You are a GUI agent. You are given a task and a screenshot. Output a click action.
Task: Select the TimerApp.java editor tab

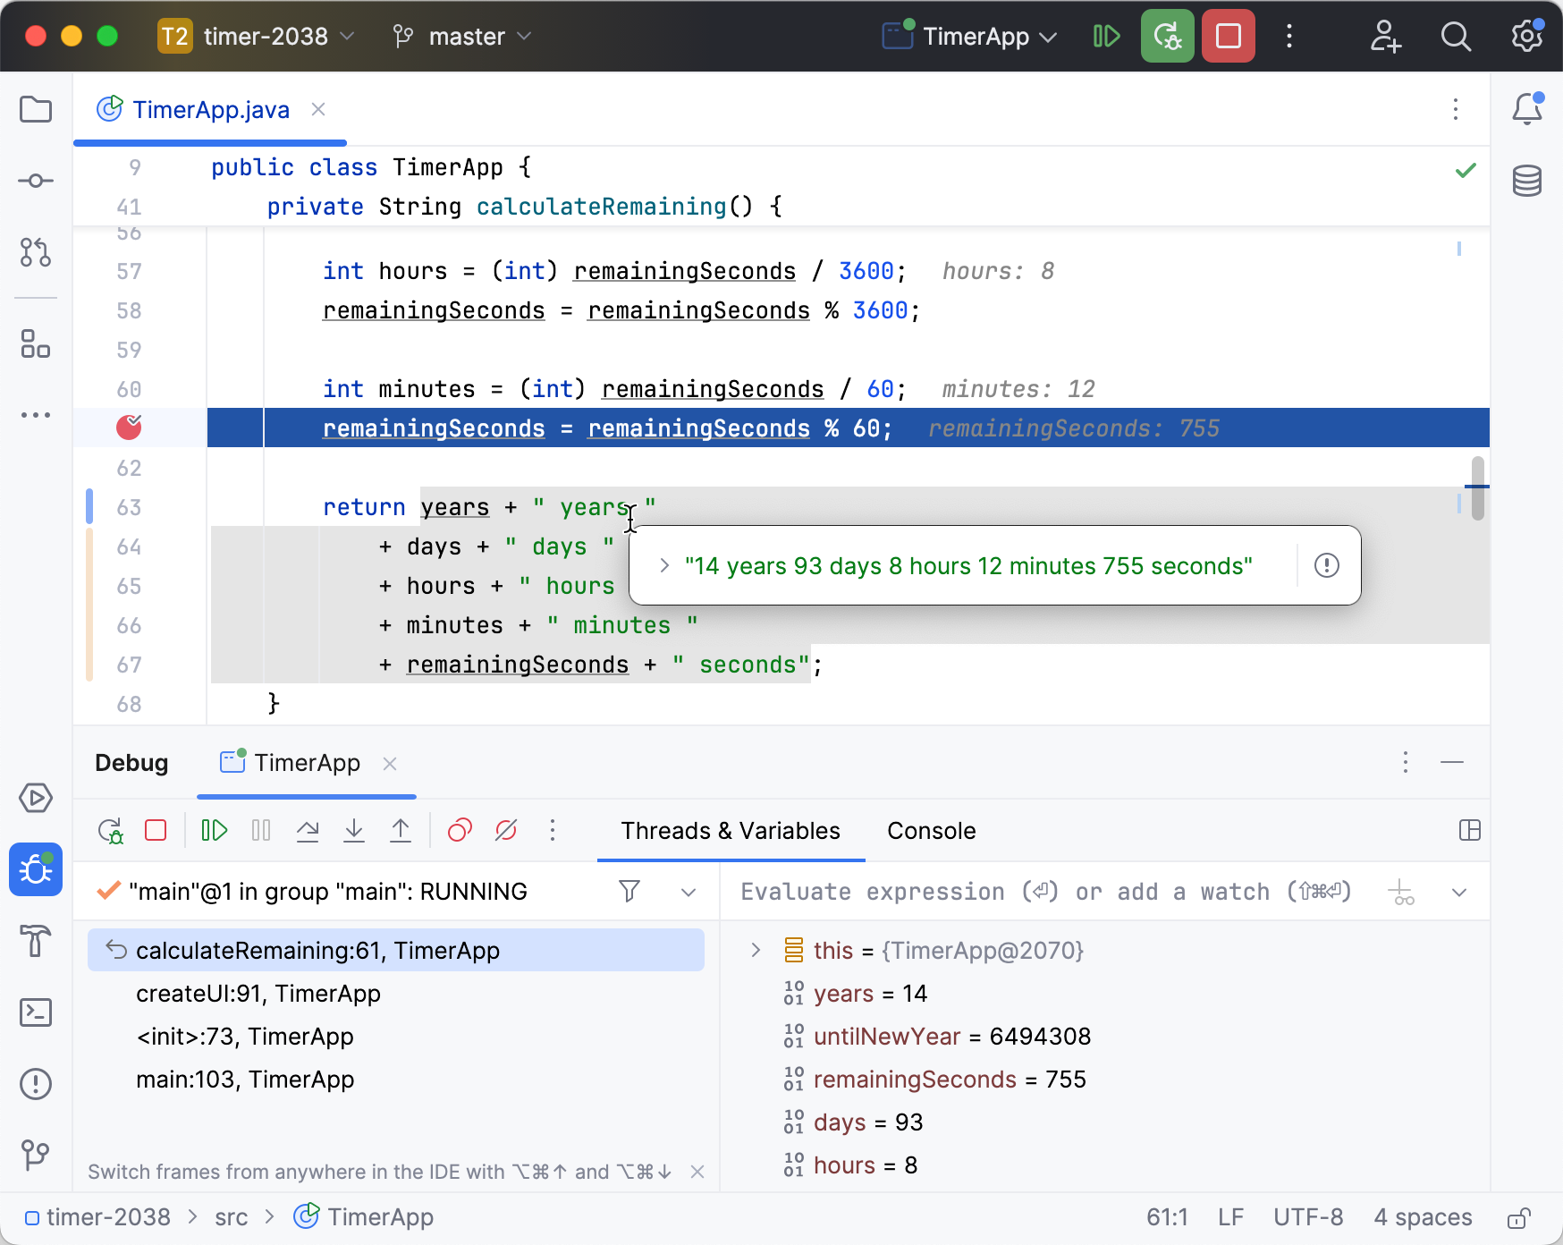coord(211,109)
